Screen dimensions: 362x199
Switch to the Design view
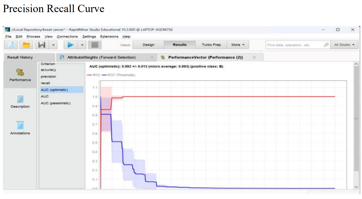click(x=148, y=45)
